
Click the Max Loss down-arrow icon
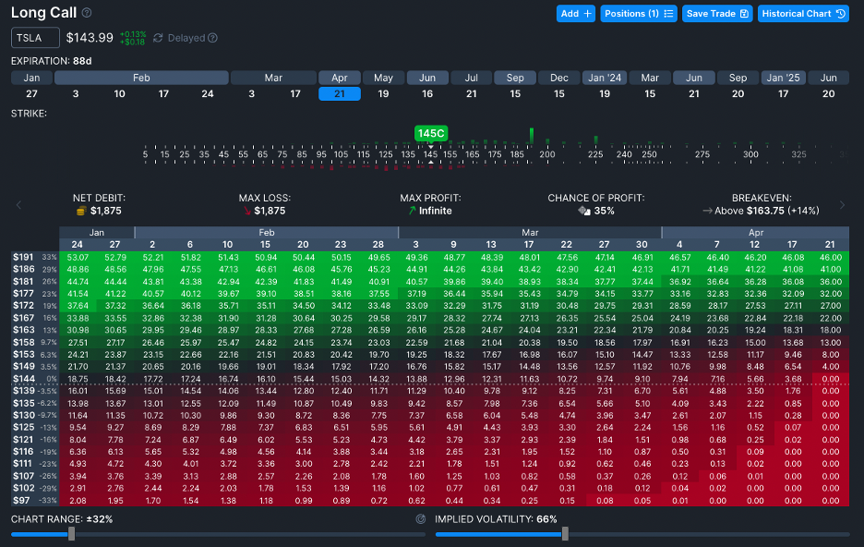click(247, 211)
